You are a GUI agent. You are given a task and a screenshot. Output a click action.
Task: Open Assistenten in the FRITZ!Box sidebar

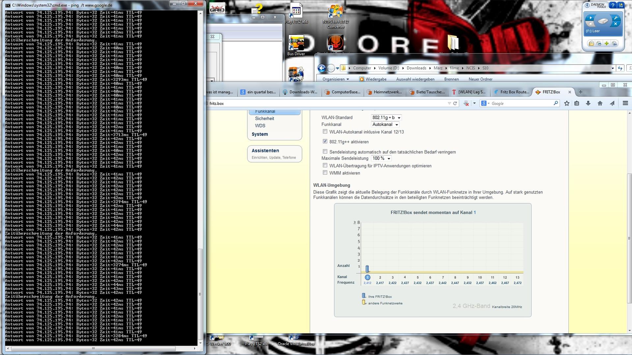click(x=265, y=151)
